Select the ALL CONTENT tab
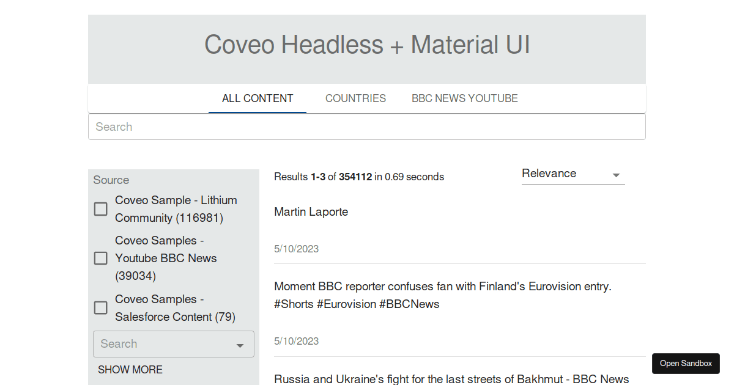 (257, 98)
